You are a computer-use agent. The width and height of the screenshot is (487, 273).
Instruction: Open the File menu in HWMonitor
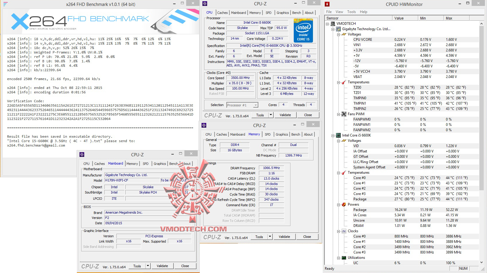click(x=329, y=12)
